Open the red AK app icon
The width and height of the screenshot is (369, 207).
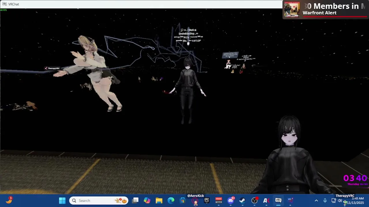(x=266, y=200)
